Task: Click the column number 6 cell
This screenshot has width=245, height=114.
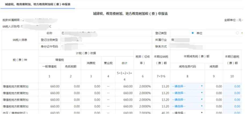Action: (143, 76)
